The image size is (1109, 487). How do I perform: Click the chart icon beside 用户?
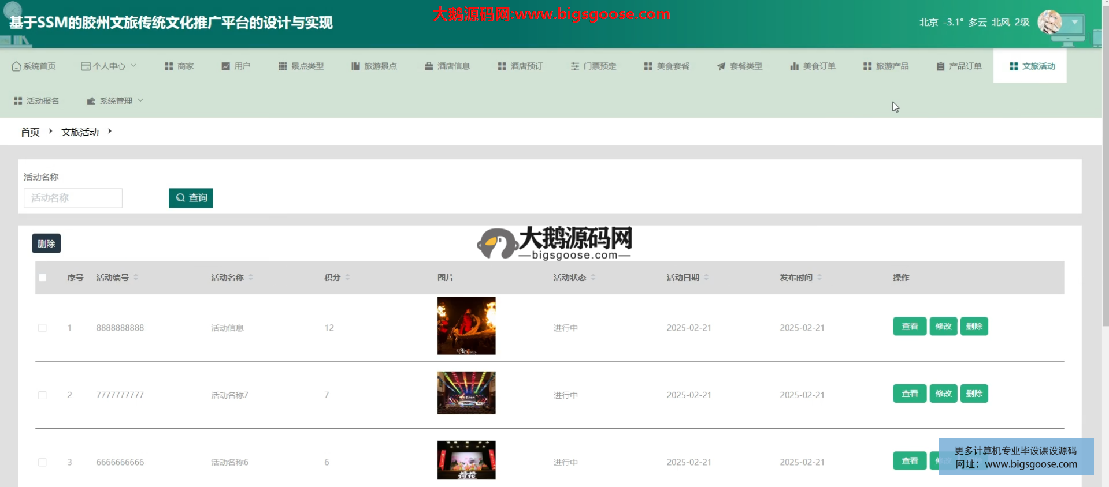(226, 66)
